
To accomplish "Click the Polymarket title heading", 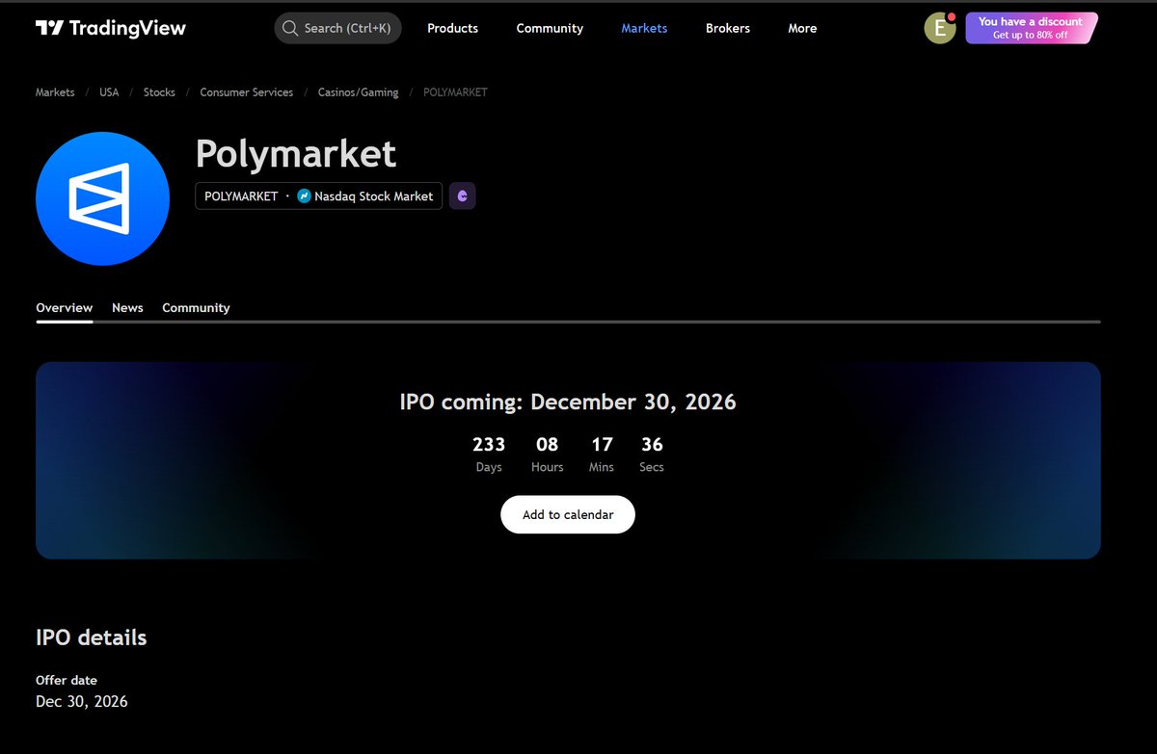I will tap(296, 154).
